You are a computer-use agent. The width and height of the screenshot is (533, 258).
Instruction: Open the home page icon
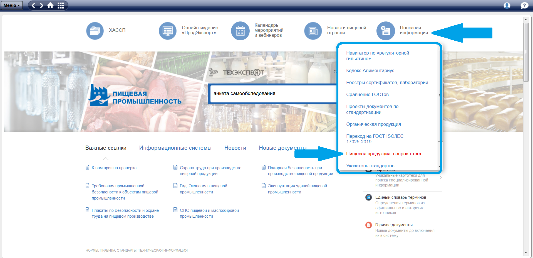coord(50,5)
